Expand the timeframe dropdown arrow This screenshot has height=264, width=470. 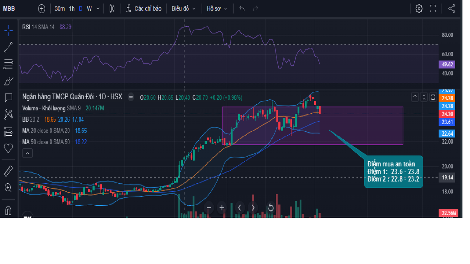point(98,8)
